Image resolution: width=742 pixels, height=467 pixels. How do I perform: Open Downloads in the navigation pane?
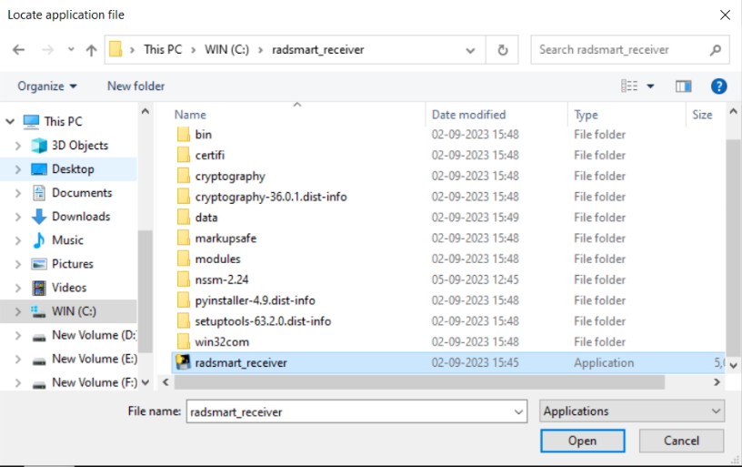point(81,217)
